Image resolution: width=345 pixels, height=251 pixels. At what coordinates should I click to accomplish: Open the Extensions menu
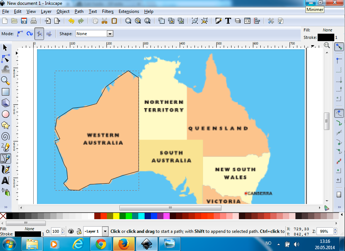coord(129,11)
